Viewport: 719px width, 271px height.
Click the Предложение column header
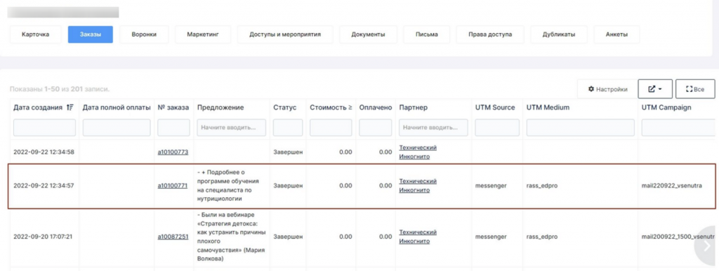click(x=220, y=107)
